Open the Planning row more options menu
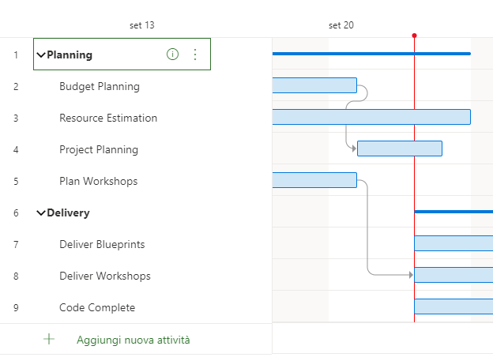Screen dimensions: 493x361 [x=195, y=55]
